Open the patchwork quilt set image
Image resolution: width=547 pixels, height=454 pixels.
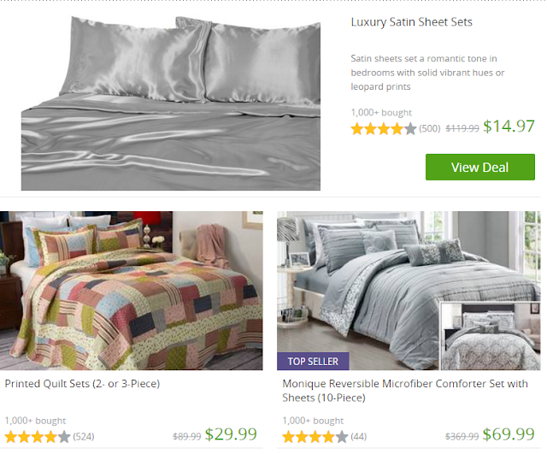(x=132, y=291)
